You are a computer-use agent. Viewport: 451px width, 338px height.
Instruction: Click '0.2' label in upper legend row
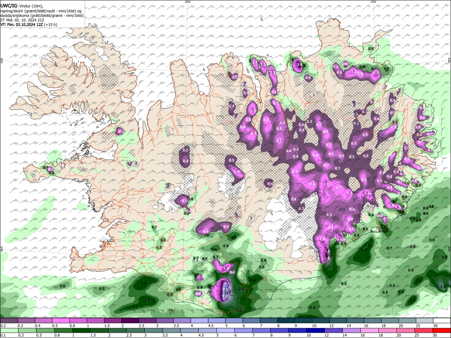(x=3, y=326)
